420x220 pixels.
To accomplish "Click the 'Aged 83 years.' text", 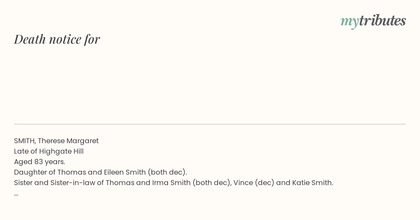I will tap(40, 162).
